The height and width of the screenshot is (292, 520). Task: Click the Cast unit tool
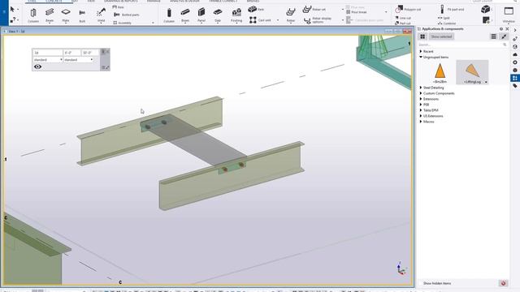tap(260, 20)
